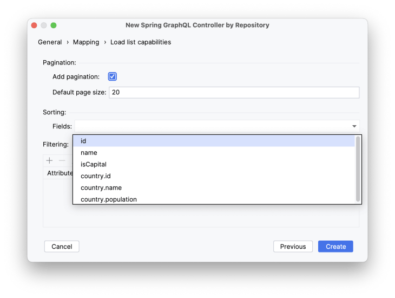Image resolution: width=395 pixels, height=298 pixels.
Task: Navigate to the Mapping step breadcrumb
Action: click(x=86, y=42)
